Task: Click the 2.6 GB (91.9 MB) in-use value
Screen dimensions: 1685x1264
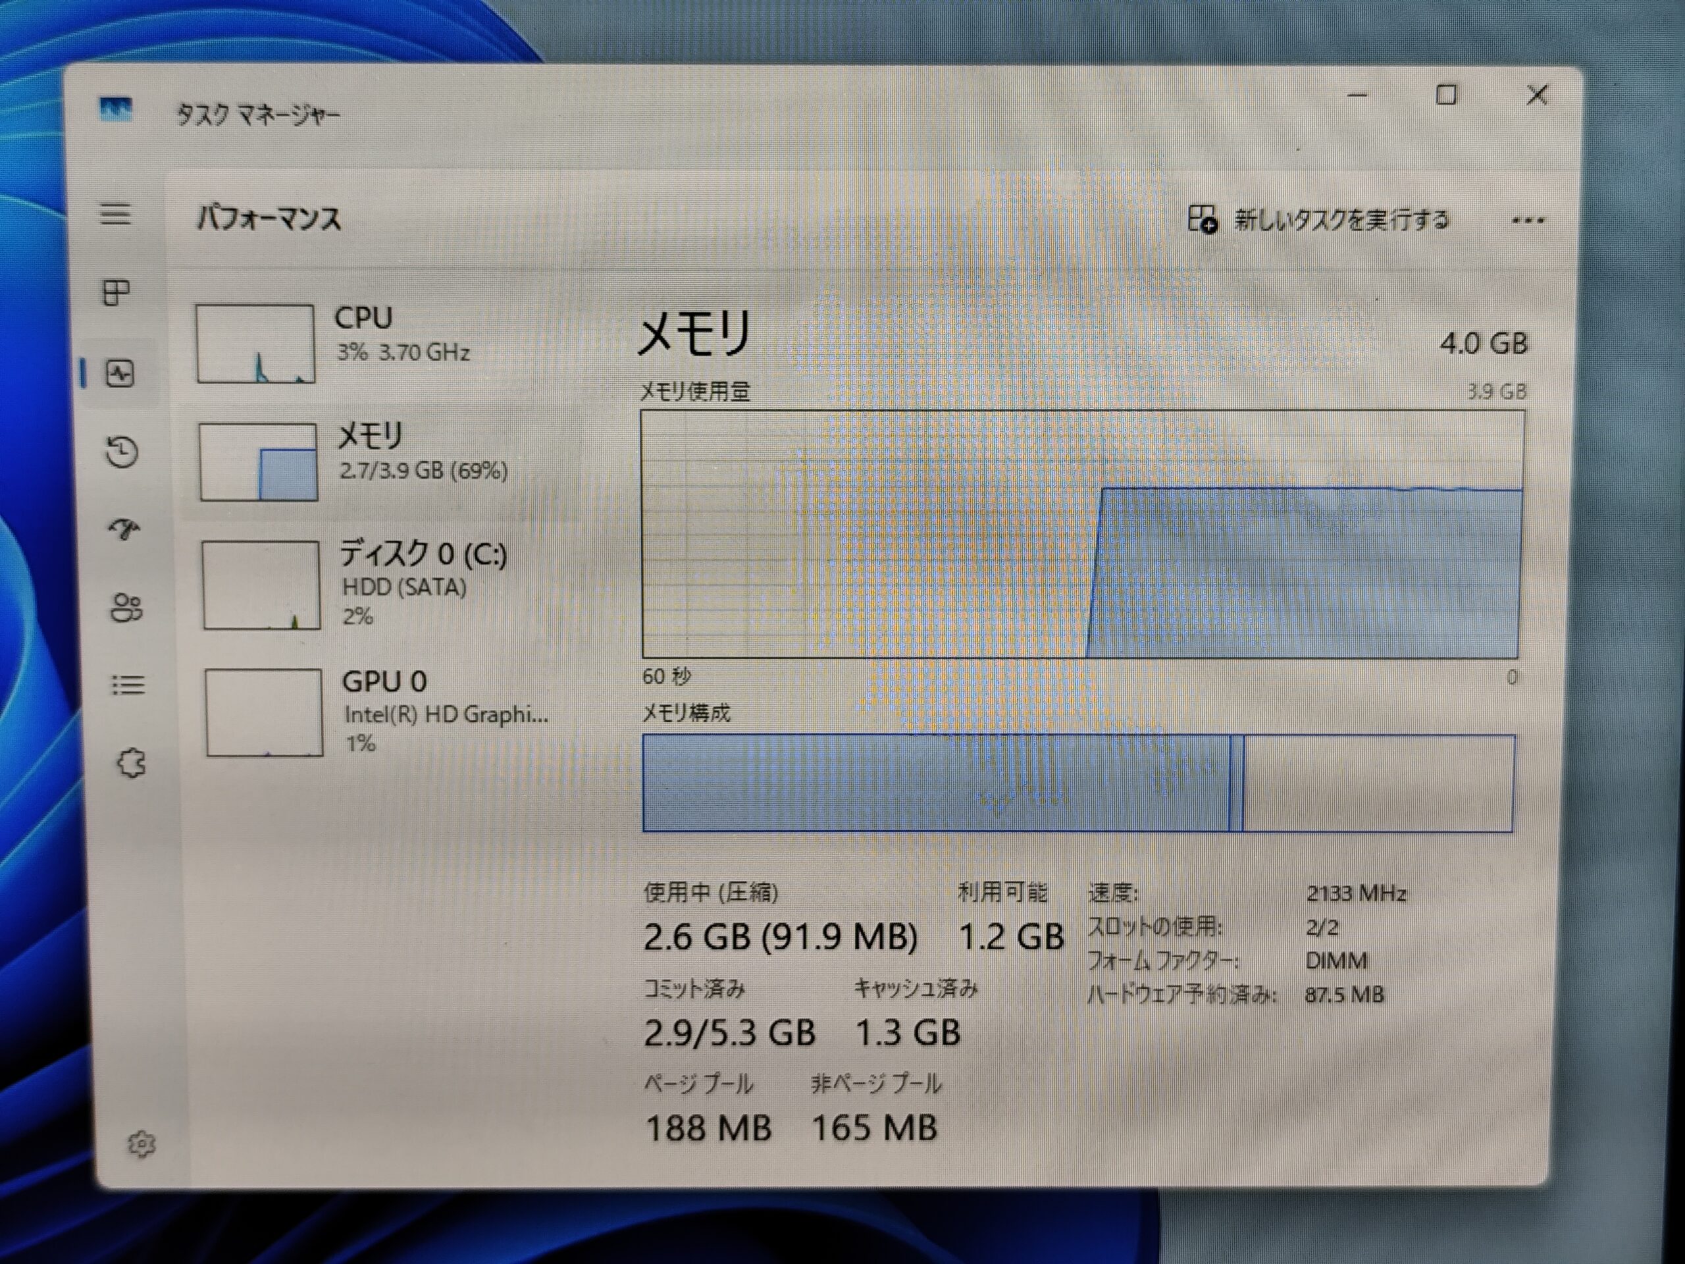Action: point(780,936)
